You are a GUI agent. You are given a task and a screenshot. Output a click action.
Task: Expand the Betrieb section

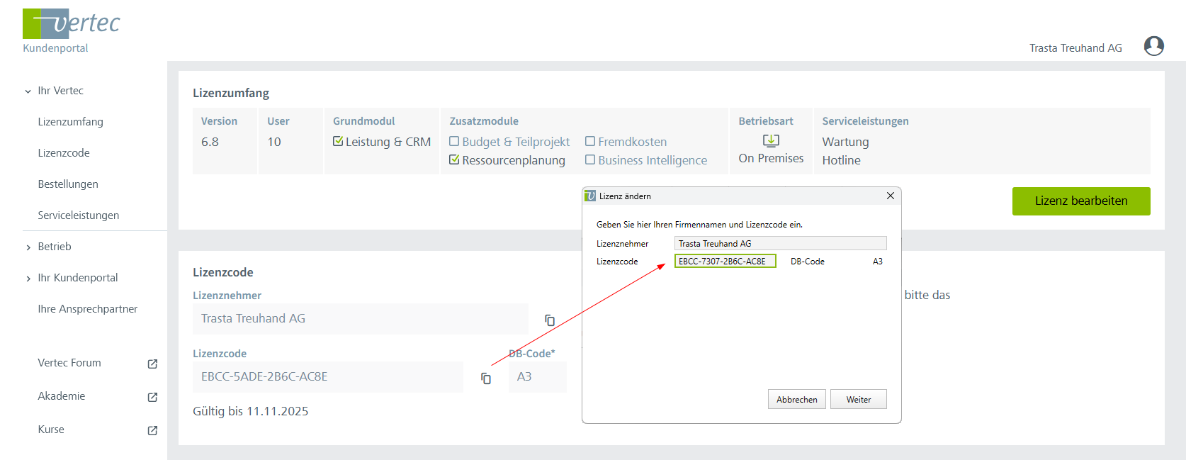28,247
